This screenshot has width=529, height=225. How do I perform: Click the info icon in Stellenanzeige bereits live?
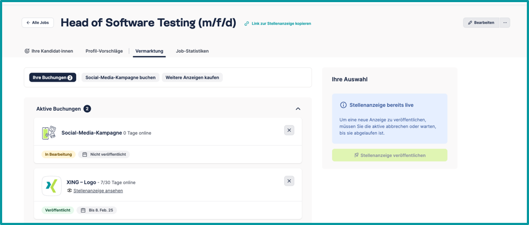[344, 105]
